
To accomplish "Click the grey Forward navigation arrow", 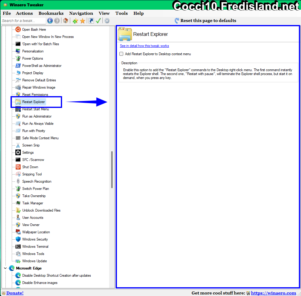I will pos(57,20).
